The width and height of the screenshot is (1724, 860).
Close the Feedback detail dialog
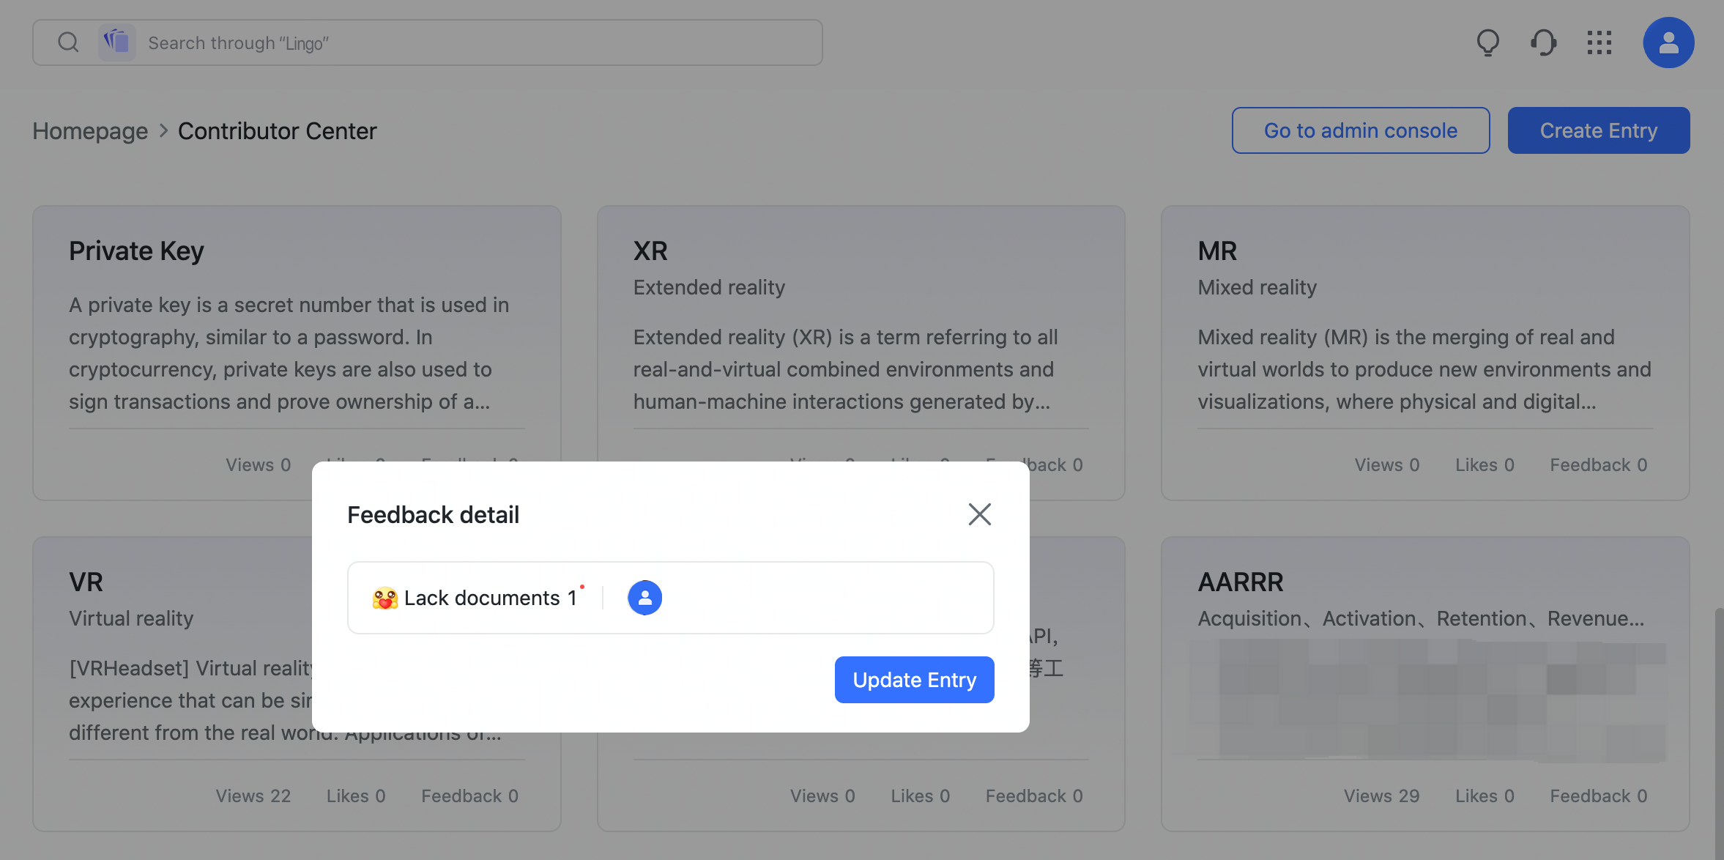[x=979, y=514]
